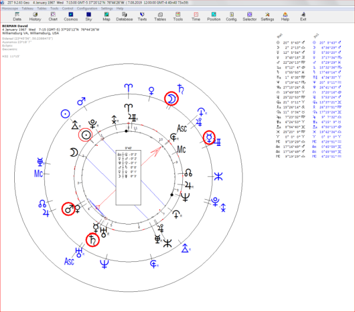The height and width of the screenshot is (312, 355).
Task: Open the Config toolbar icon
Action: (231, 17)
